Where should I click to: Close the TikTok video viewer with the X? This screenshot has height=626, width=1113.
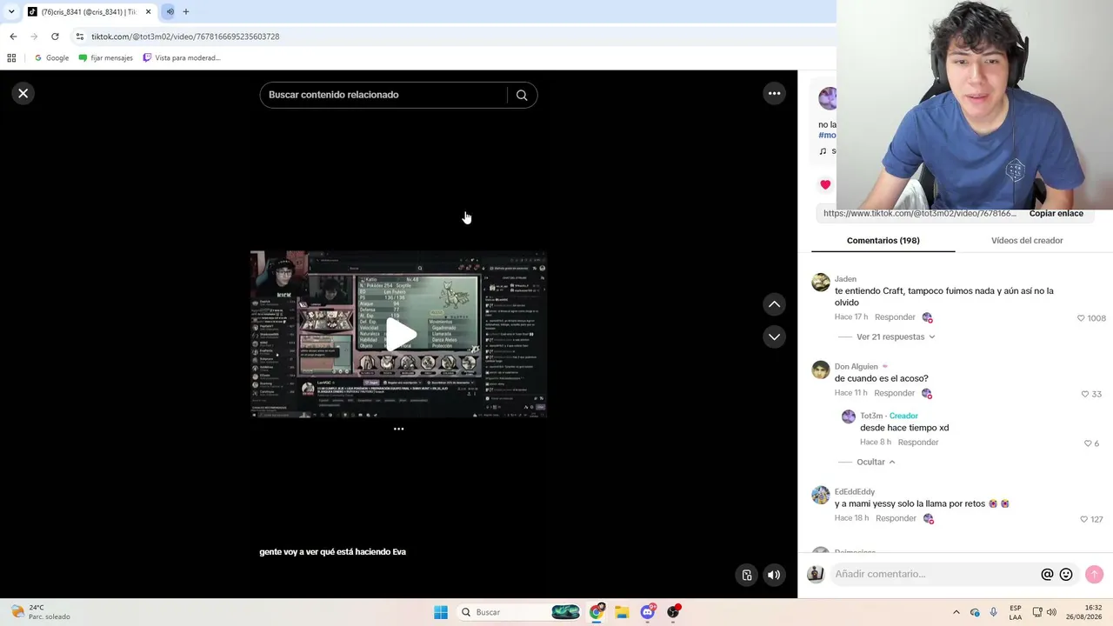[x=23, y=93]
